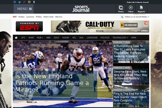Click the Featured 4 days tag
Image resolution: width=162 pixels, height=108 pixels.
click(22, 70)
